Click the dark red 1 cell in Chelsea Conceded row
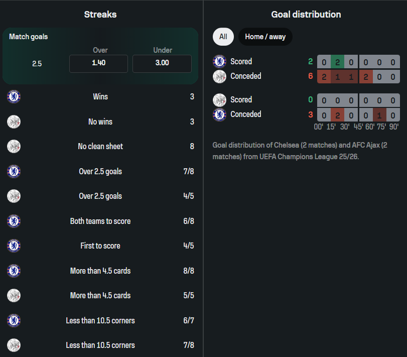407x357 pixels. click(379, 114)
